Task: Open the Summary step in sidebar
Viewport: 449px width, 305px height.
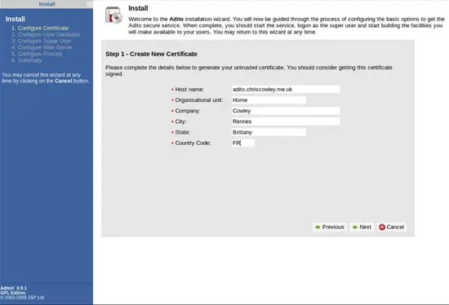Action: [x=27, y=60]
